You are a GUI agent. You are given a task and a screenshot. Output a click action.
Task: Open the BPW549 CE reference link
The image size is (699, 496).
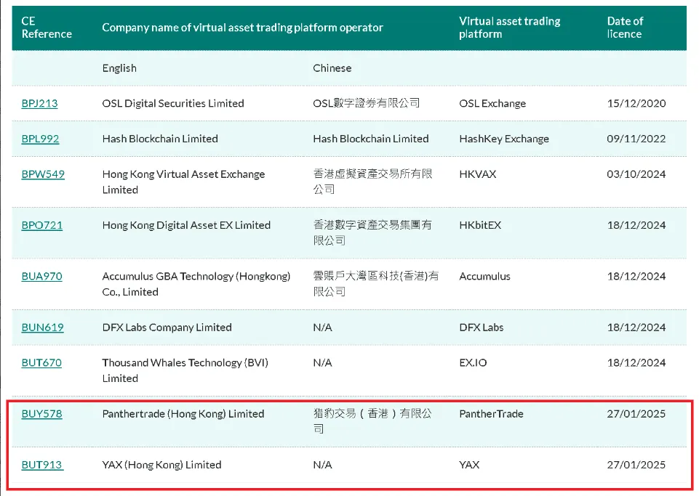[43, 174]
